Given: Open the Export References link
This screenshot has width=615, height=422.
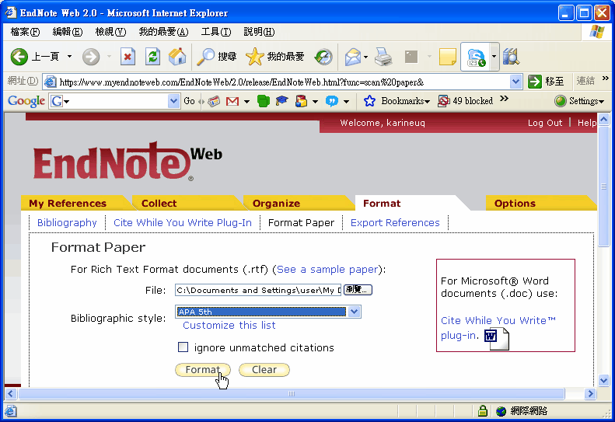Looking at the screenshot, I should pos(395,223).
